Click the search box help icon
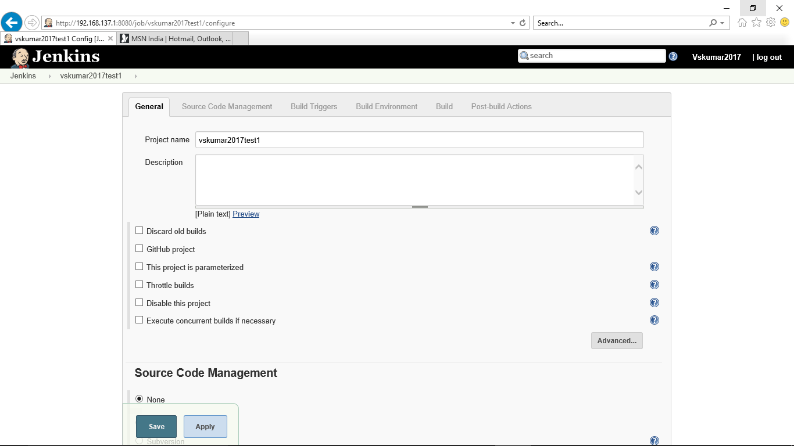The image size is (794, 446). pos(673,56)
